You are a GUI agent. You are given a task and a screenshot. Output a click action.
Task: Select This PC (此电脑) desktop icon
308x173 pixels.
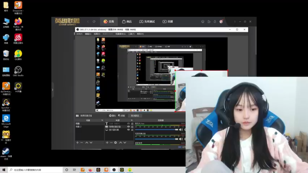6,23
